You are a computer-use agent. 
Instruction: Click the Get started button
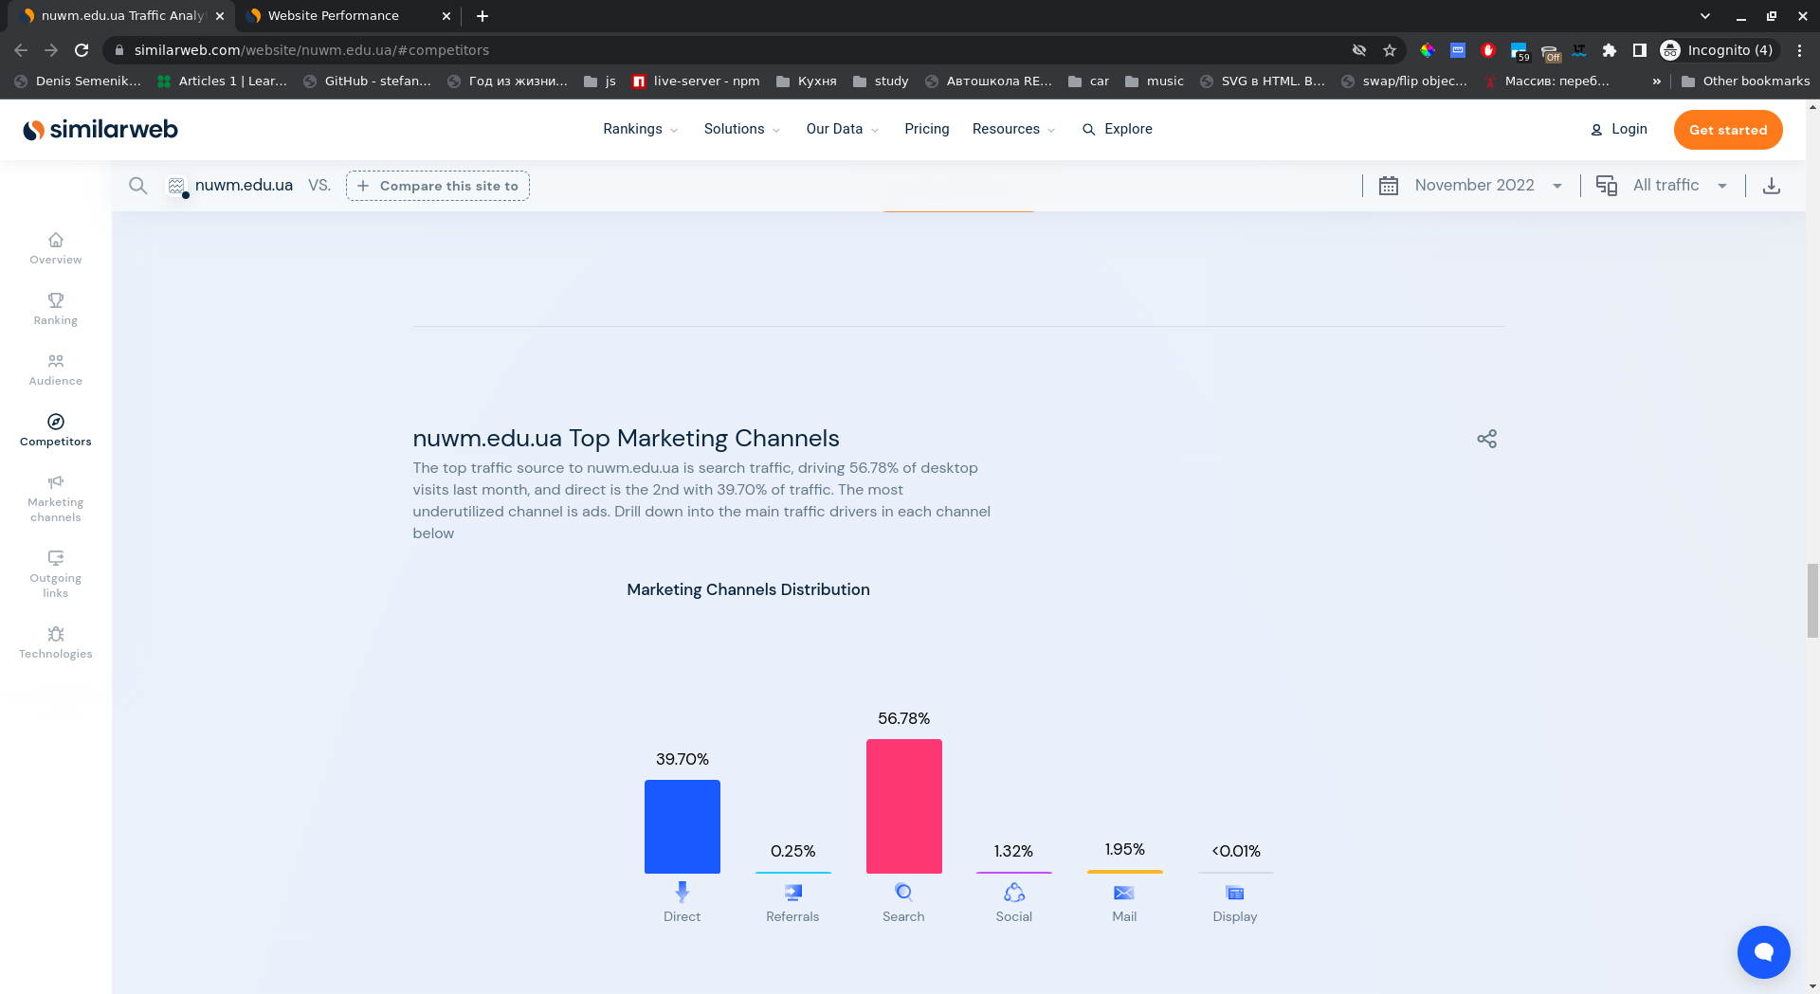(1727, 130)
